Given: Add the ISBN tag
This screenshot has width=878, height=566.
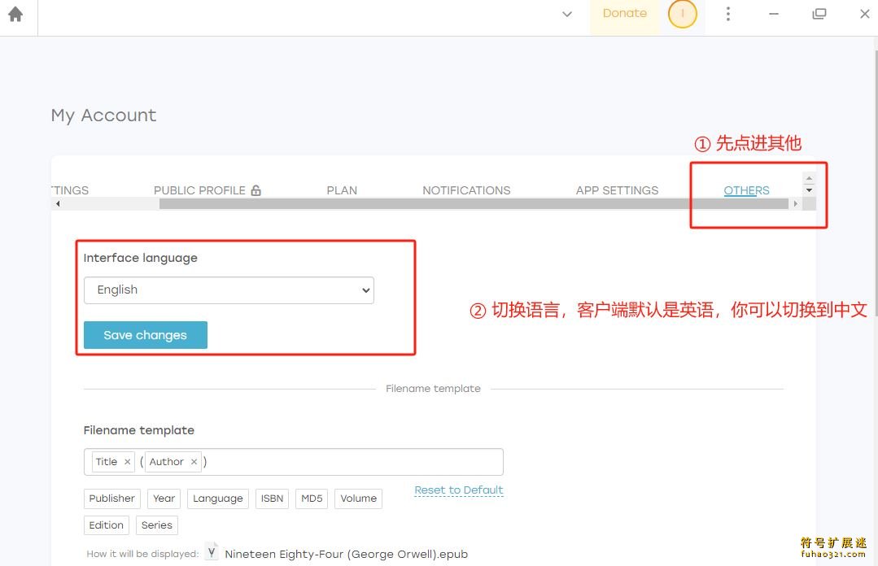Looking at the screenshot, I should [272, 499].
